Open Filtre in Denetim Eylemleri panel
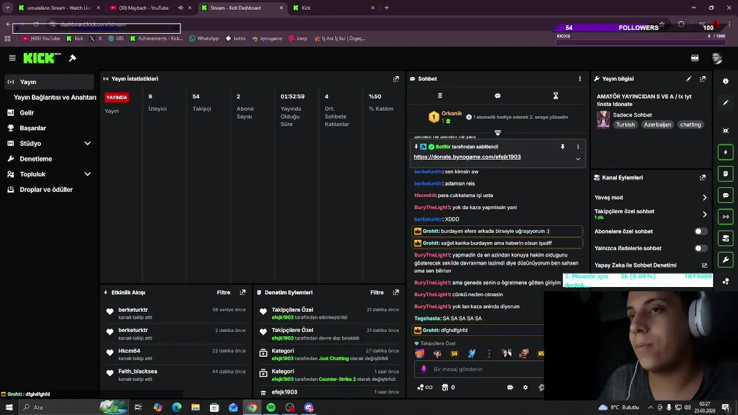 click(377, 293)
